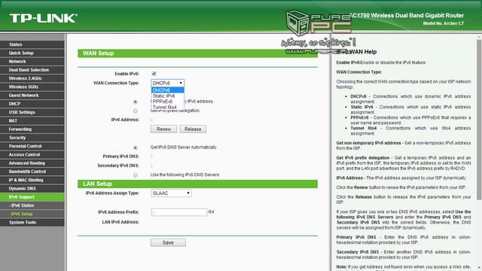Click the Model No. Archer C7 text

point(444,23)
